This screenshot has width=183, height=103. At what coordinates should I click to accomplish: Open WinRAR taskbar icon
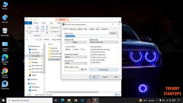point(95,100)
